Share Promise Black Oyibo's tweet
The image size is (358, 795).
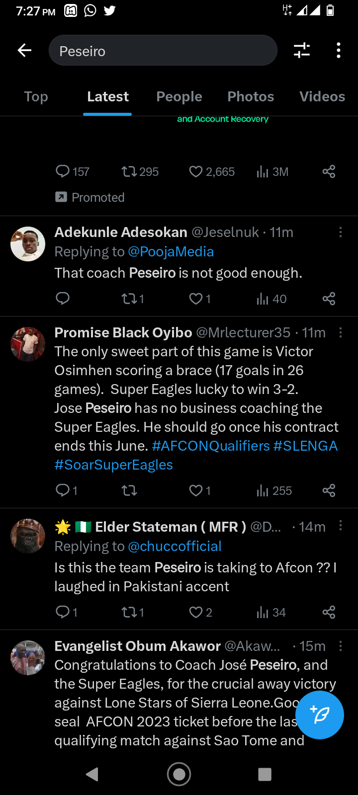coord(329,491)
